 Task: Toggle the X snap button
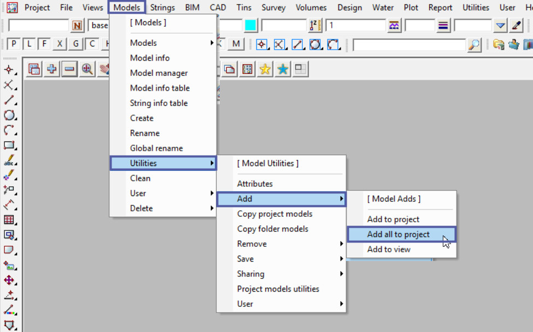click(x=60, y=44)
